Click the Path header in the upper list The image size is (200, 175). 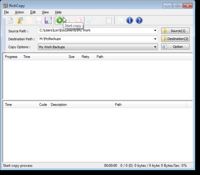coord(143,56)
